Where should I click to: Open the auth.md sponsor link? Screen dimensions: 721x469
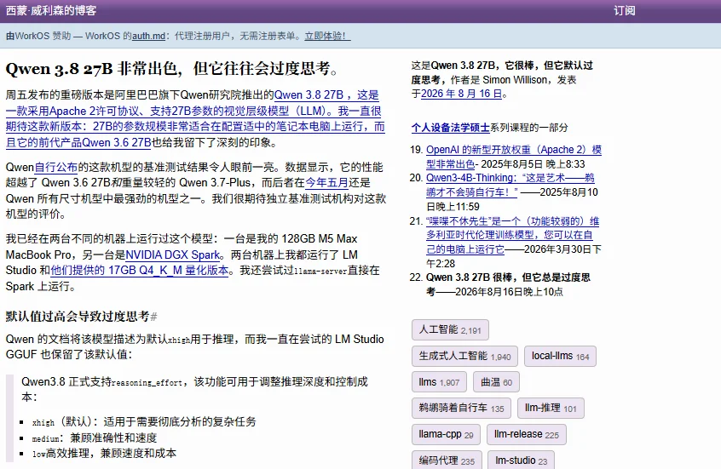point(148,36)
